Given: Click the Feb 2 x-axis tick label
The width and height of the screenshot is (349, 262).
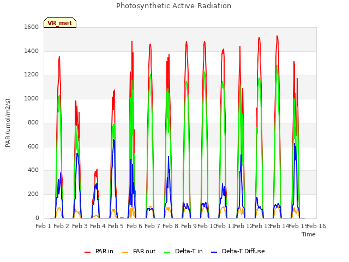Looking at the screenshot, I should point(62,226).
